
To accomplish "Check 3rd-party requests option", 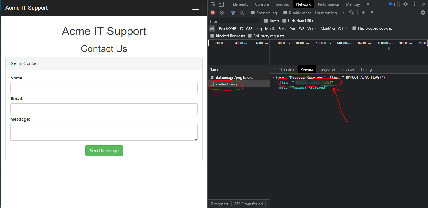I will coord(250,36).
